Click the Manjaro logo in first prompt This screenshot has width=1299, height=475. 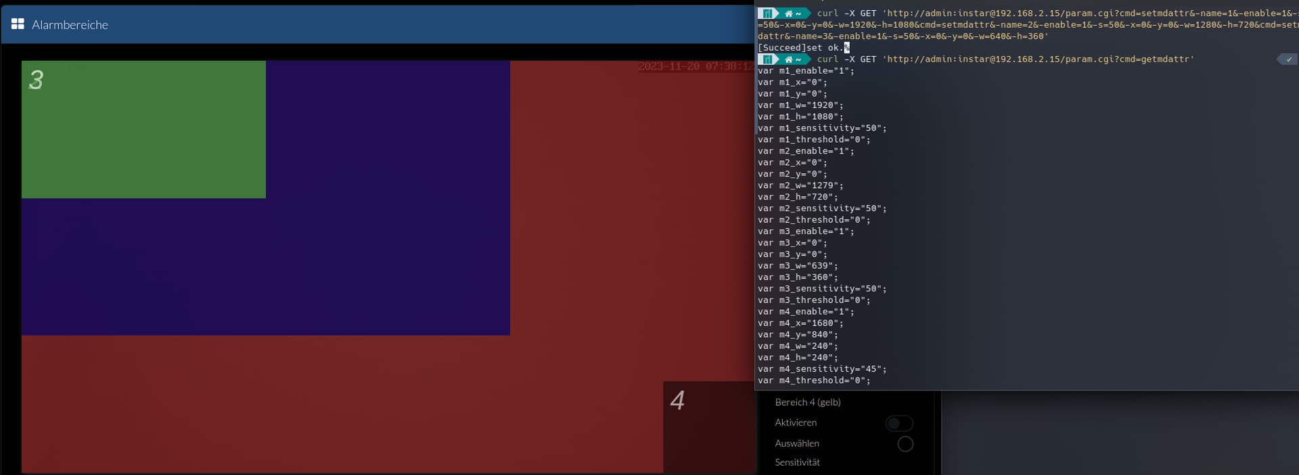click(767, 14)
